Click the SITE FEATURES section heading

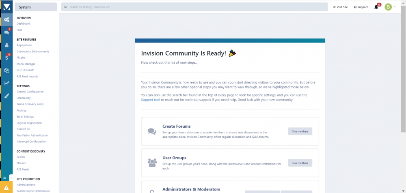[26, 40]
